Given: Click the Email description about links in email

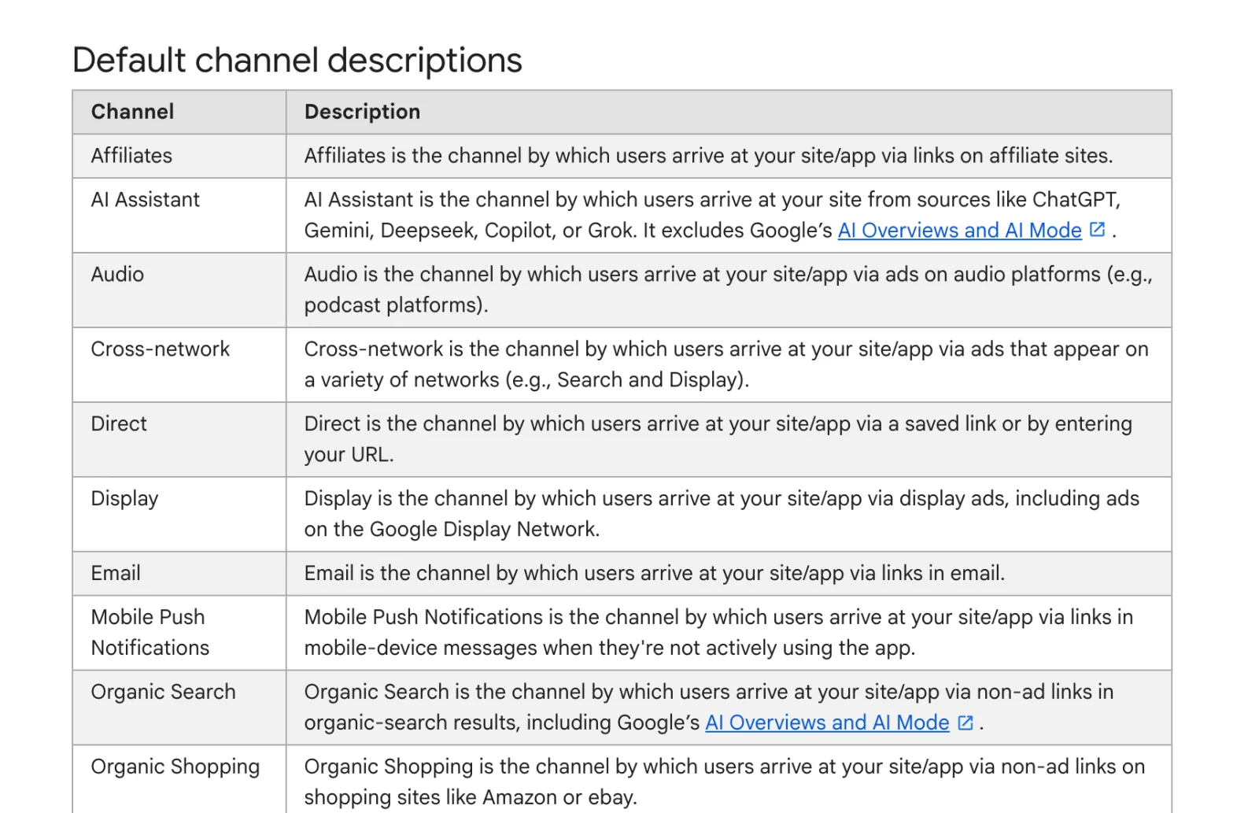Looking at the screenshot, I should click(655, 573).
